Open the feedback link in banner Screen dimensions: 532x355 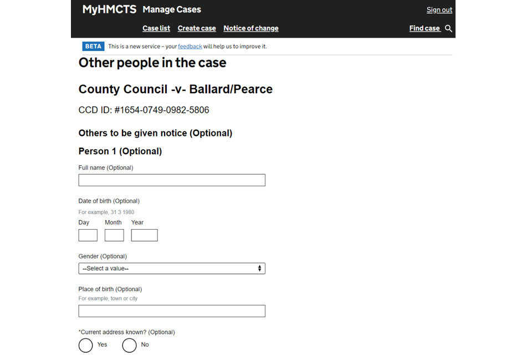190,47
